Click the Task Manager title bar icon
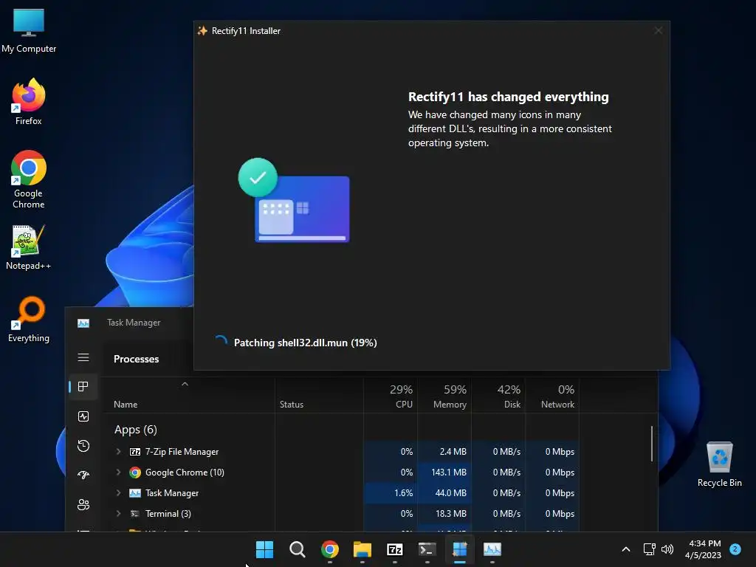This screenshot has width=756, height=567. pyautogui.click(x=83, y=323)
